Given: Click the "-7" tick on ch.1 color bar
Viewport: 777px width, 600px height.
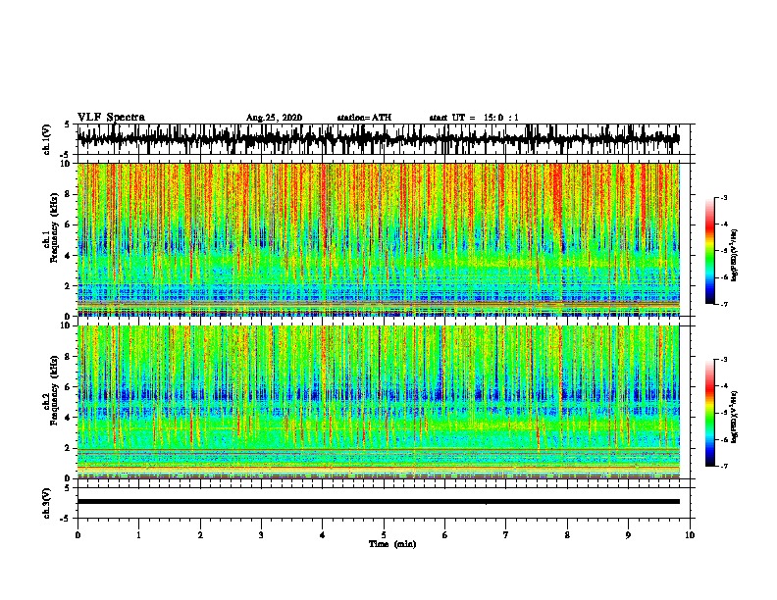Looking at the screenshot, I should point(724,304).
